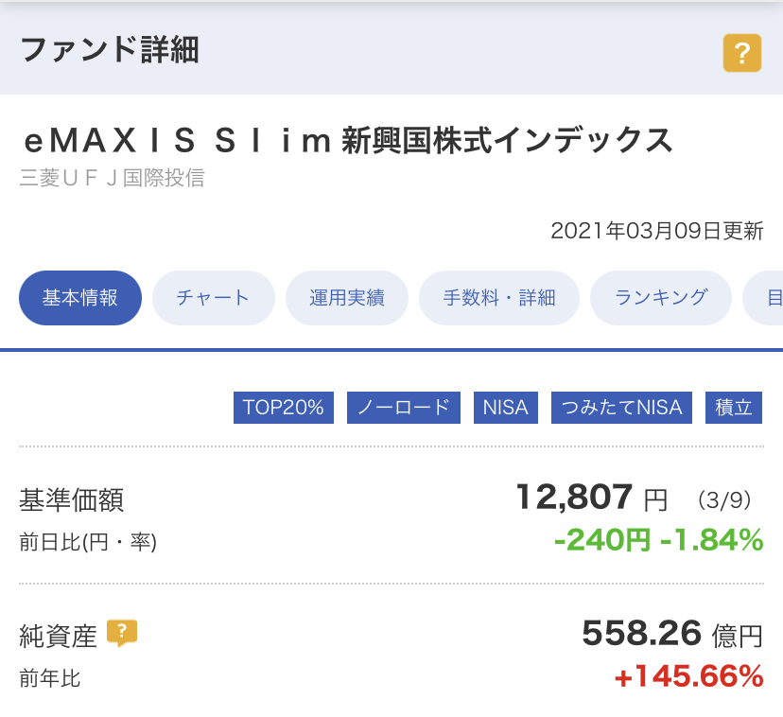Select the partially visible tab after ランキング

[x=764, y=298]
